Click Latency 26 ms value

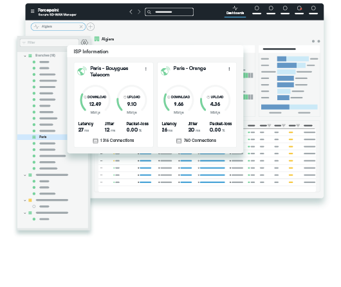pos(167,130)
